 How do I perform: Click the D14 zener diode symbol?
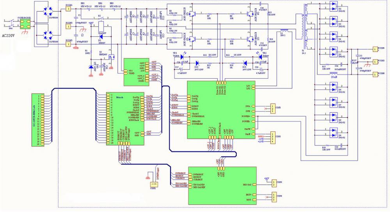[245, 63]
